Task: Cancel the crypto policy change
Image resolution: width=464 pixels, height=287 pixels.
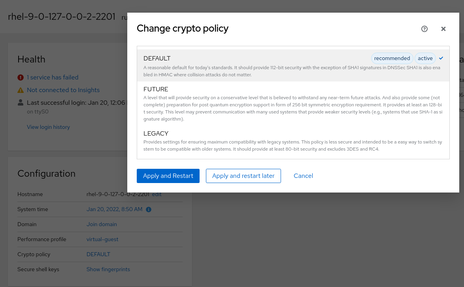Action: 303,176
